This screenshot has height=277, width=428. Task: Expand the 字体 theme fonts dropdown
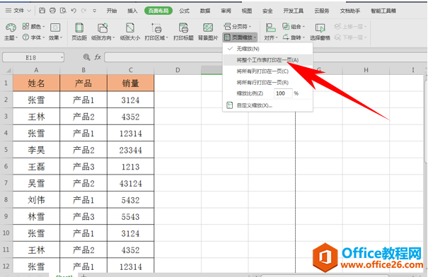click(x=33, y=37)
